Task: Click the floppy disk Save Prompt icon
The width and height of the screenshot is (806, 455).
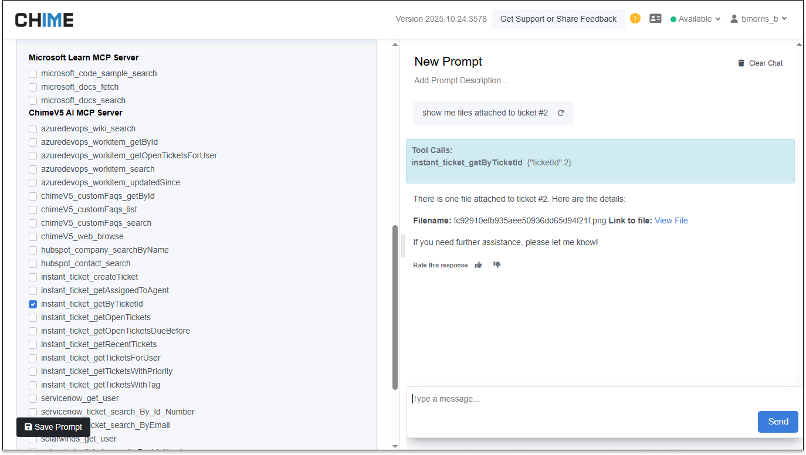Action: click(28, 427)
